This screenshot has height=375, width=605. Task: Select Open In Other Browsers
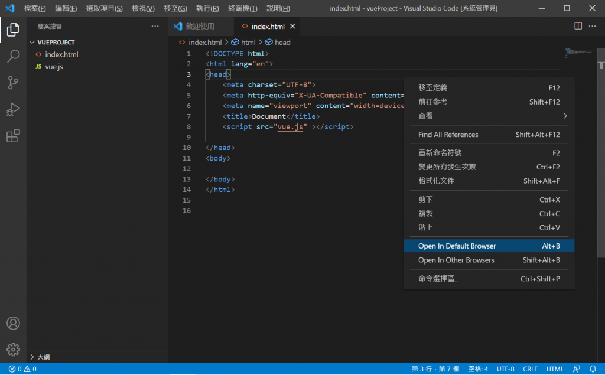pos(489,260)
